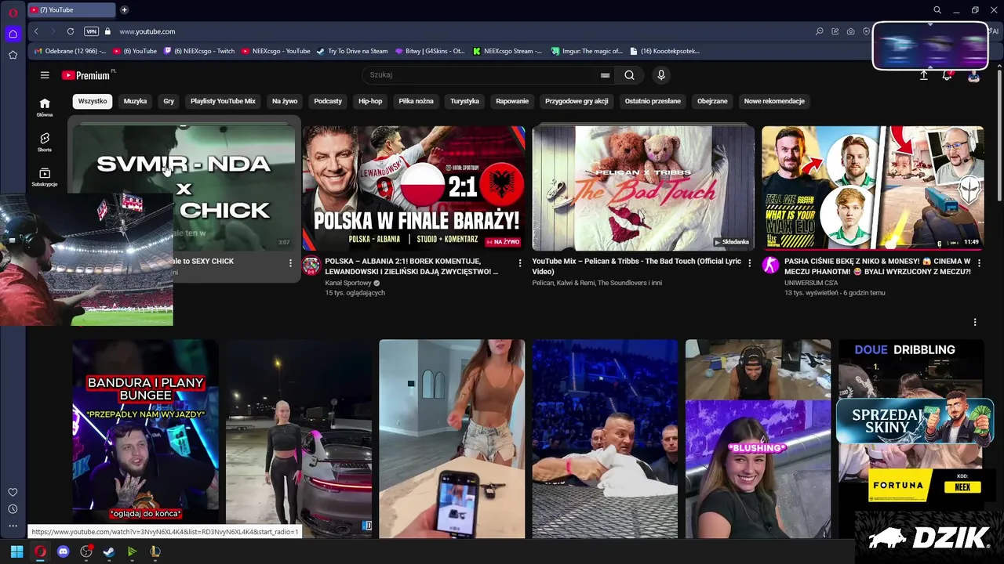Select the Przygodowe gry akcji chip

tap(577, 101)
